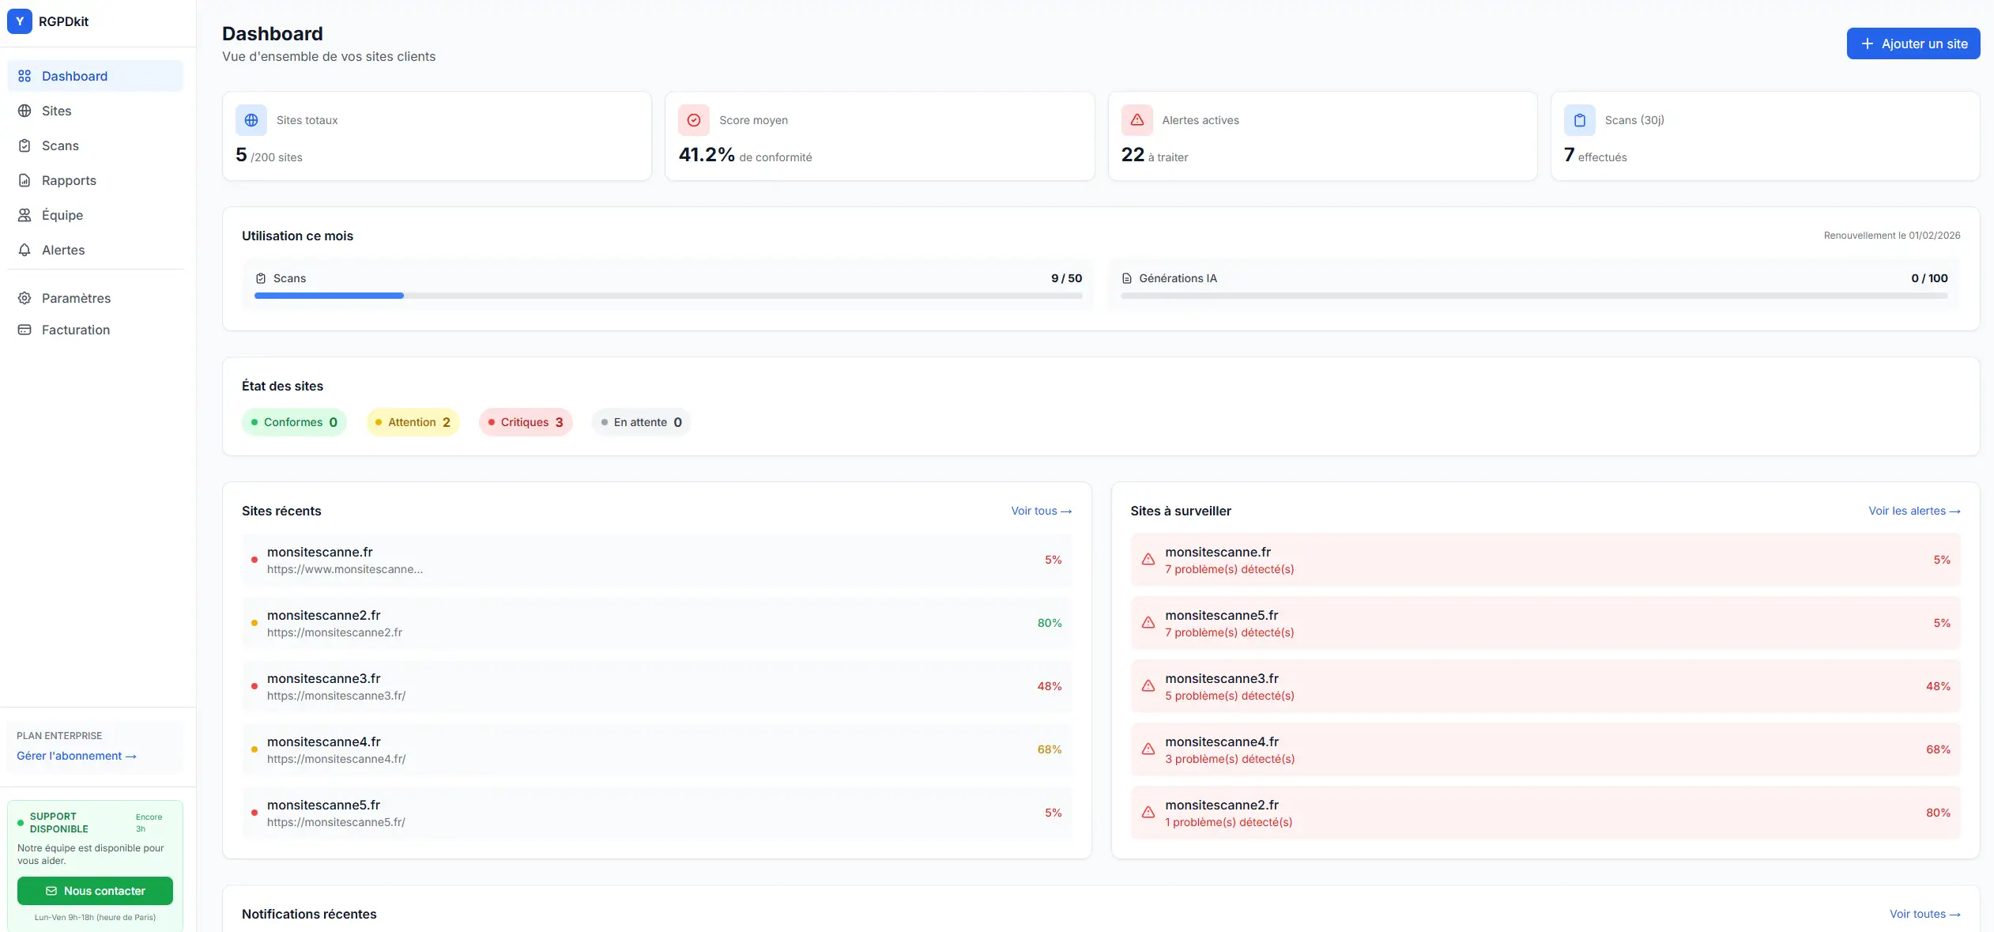Click the Rapports document icon in sidebar
The image size is (1994, 932).
(25, 180)
